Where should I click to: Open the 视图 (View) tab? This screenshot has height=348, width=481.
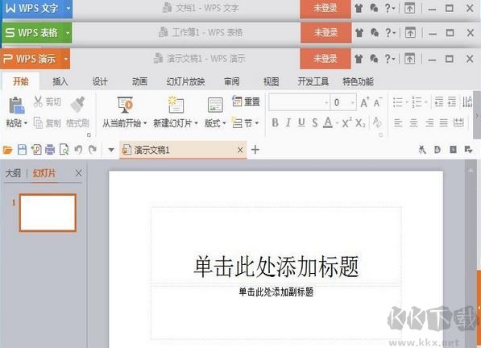tap(272, 81)
